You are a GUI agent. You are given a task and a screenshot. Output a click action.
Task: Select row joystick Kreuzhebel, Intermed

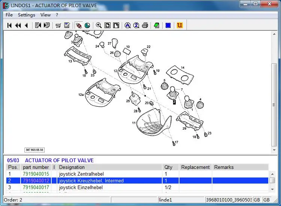137,181
